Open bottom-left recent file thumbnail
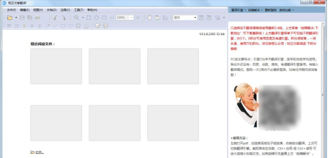The image size is (329, 158). (56, 123)
